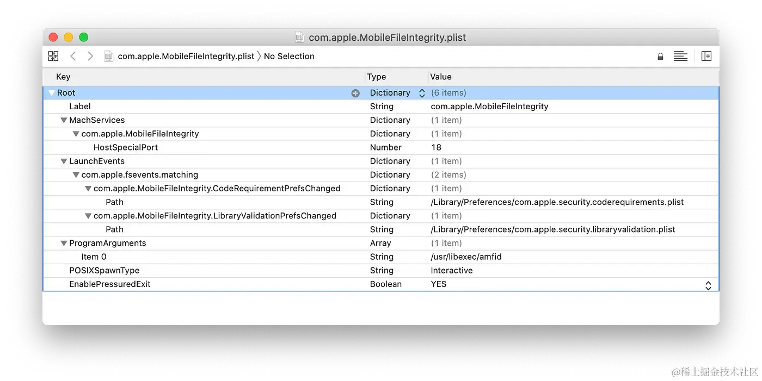Viewport: 762px width, 381px height.
Task: Select the HostSpecialPort key
Action: point(126,147)
